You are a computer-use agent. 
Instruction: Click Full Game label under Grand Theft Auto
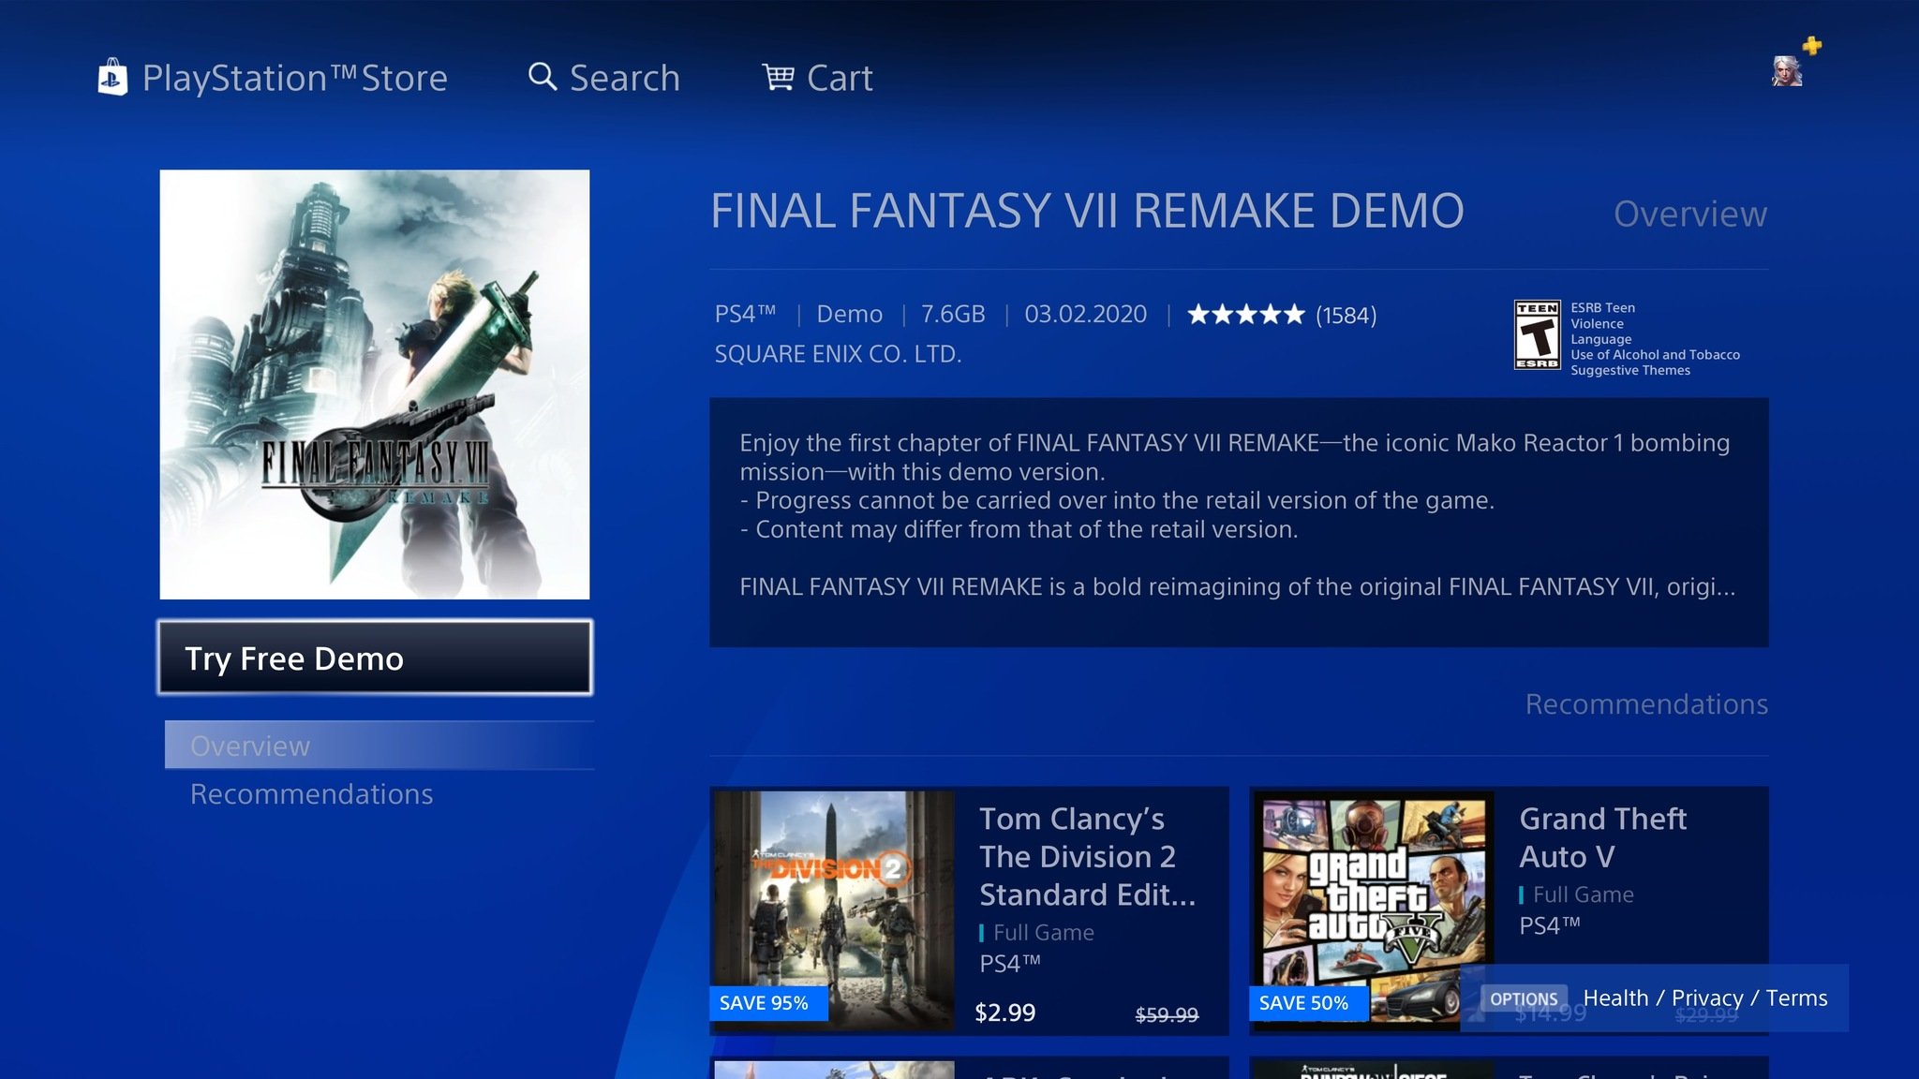coord(1584,894)
